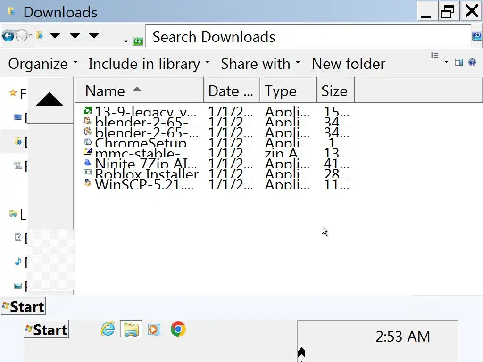Screen dimensions: 483x362
Task: Open Google Chrome from the taskbar
Action: [x=178, y=329]
